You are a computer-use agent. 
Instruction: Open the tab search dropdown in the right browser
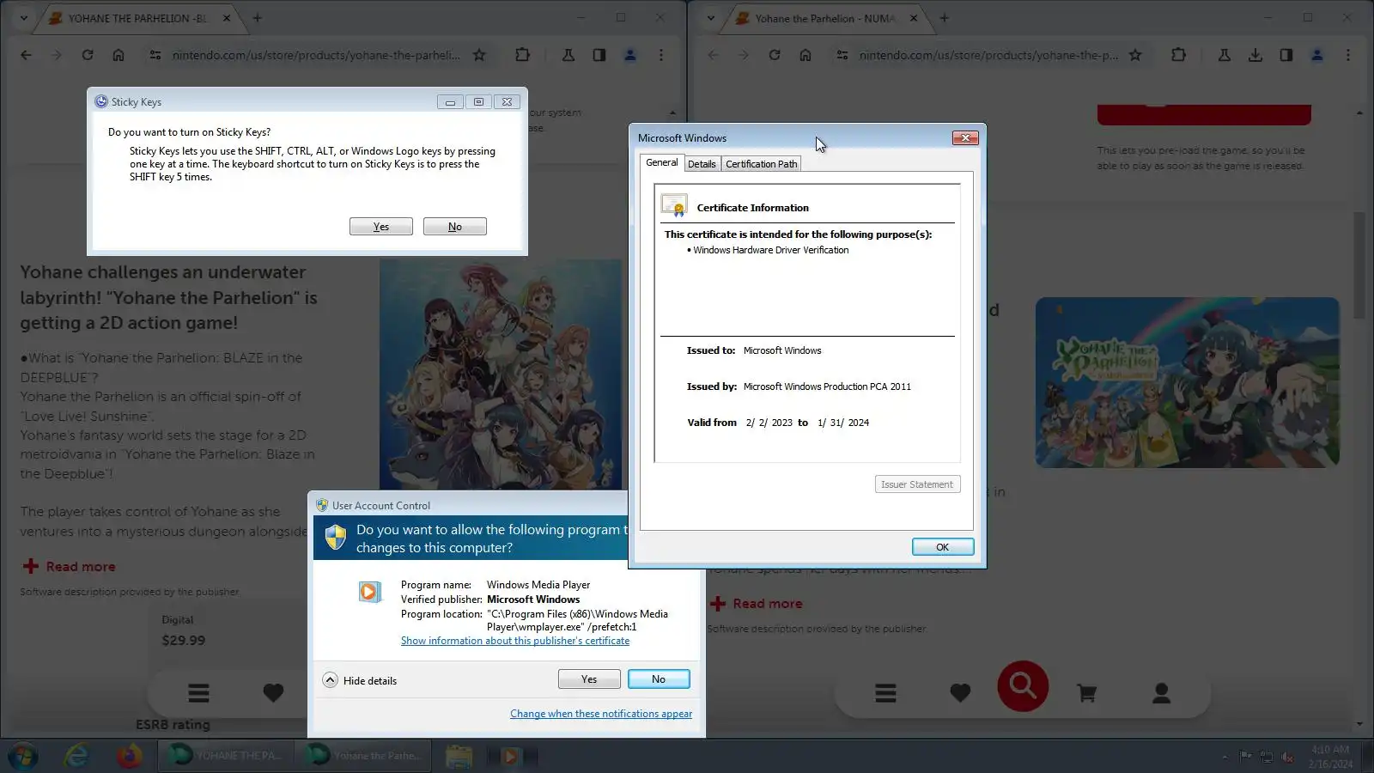tap(710, 18)
